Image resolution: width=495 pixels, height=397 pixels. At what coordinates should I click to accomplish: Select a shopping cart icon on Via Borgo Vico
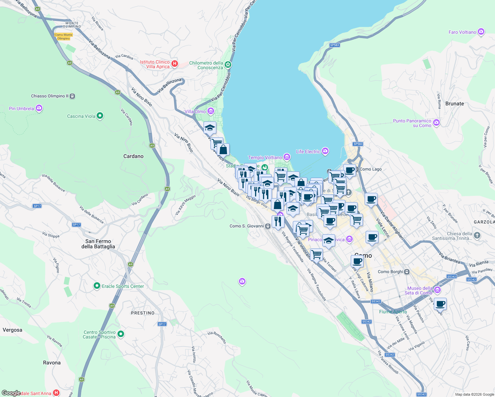tap(280, 176)
